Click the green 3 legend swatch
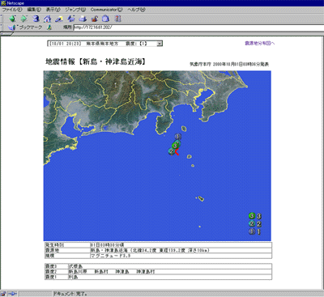 coord(252,216)
